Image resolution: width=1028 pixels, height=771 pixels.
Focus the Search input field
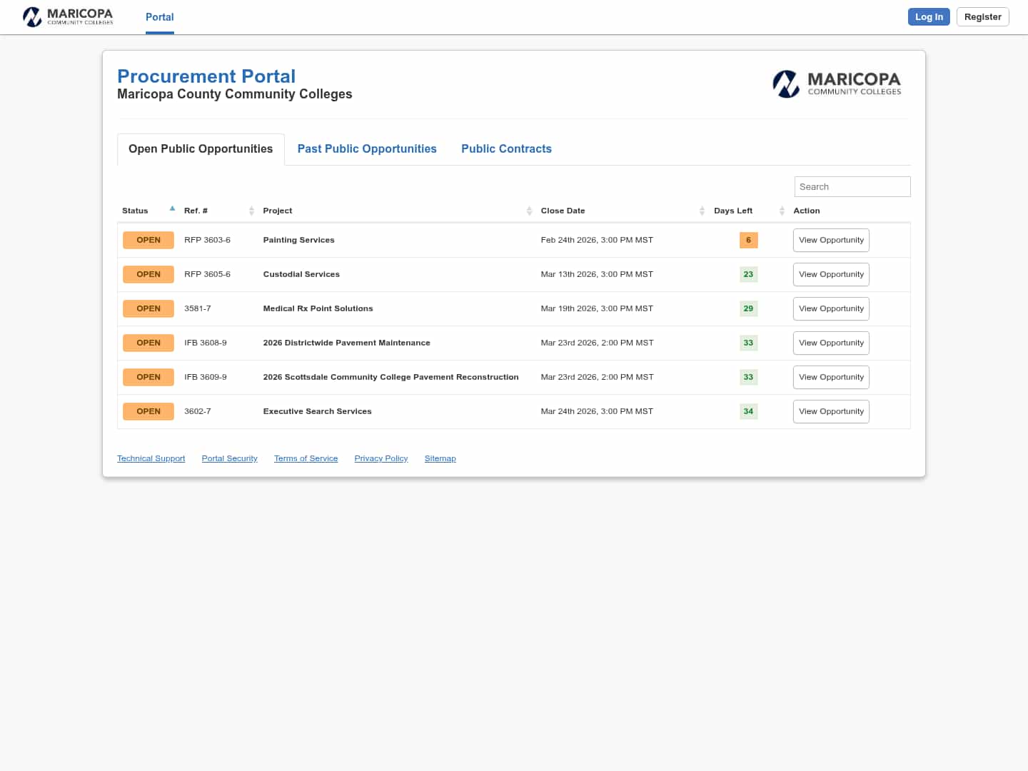point(852,186)
